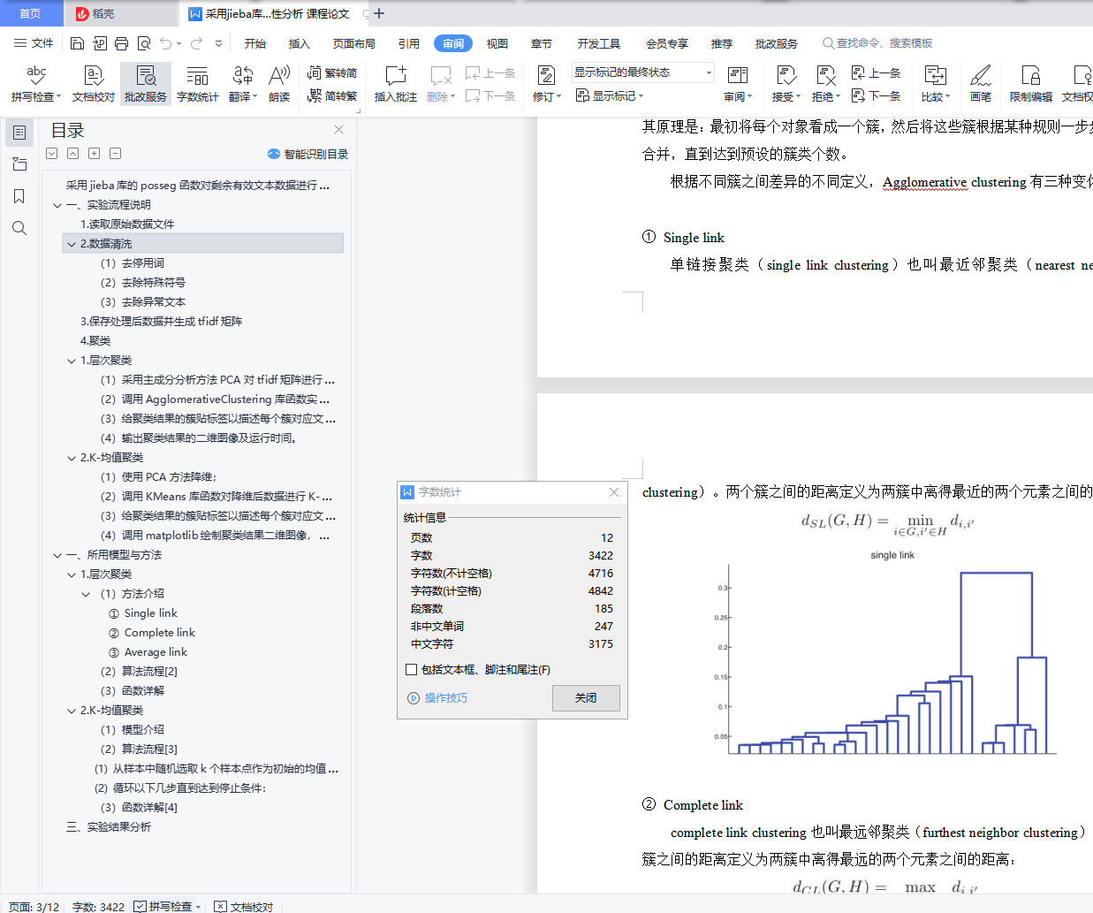Open the chapter navigation sidebar icon
This screenshot has height=913, width=1093.
(x=19, y=164)
